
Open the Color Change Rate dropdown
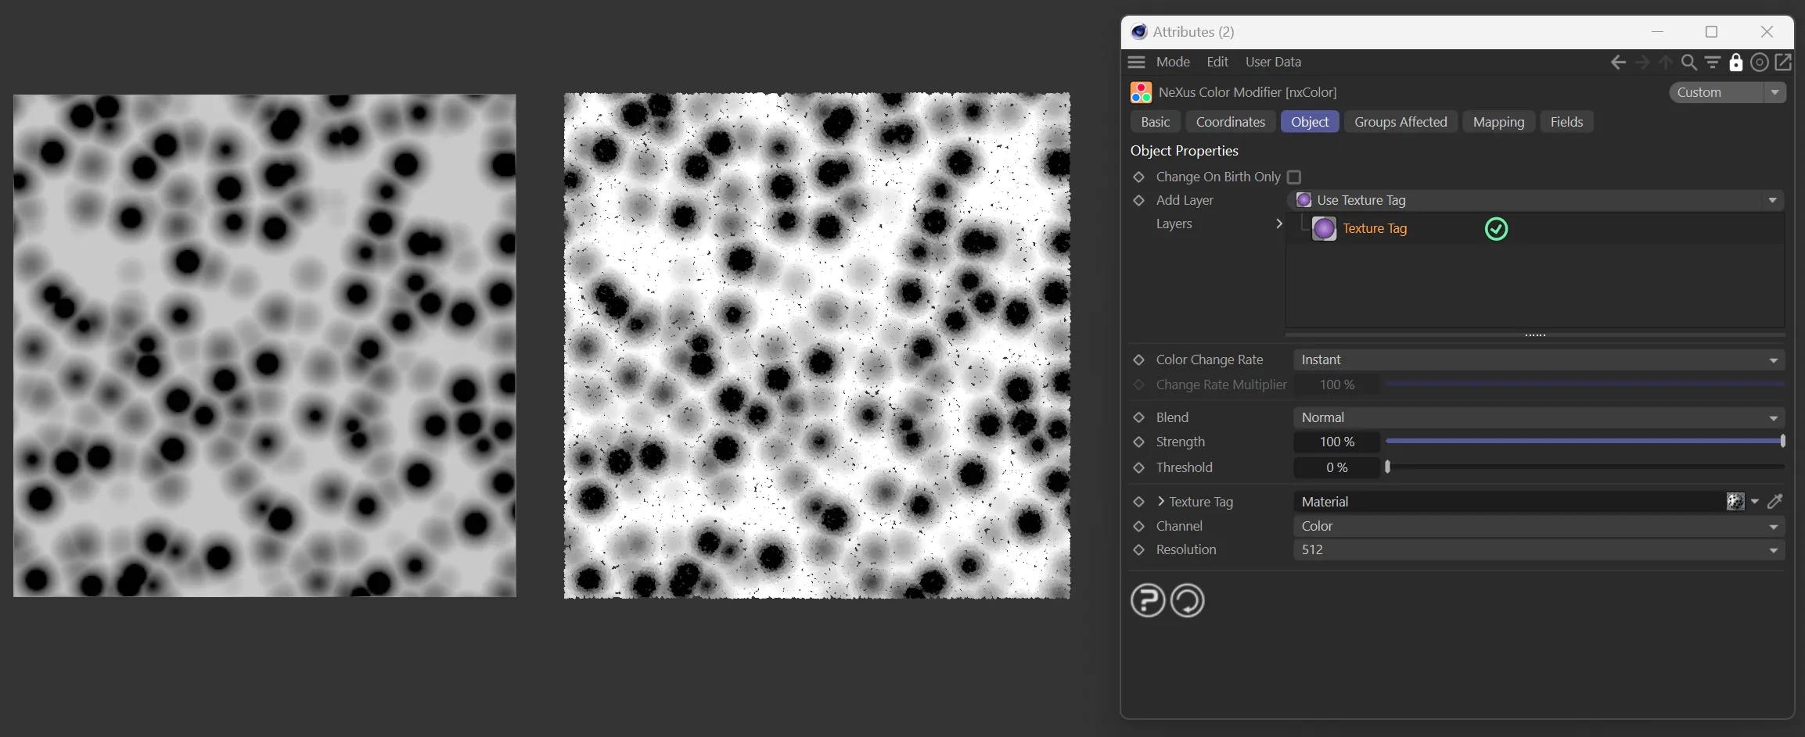click(1537, 360)
